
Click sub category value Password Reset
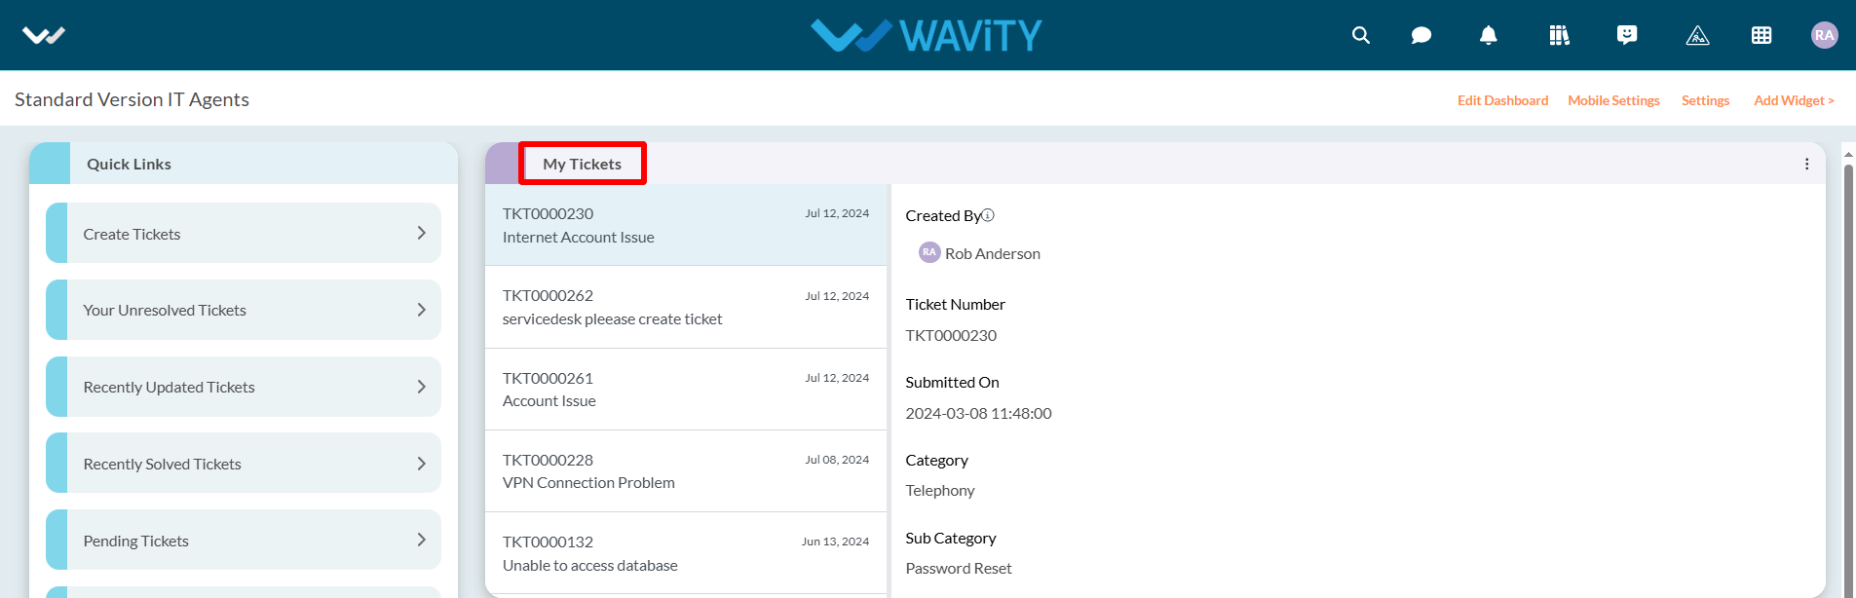(959, 568)
